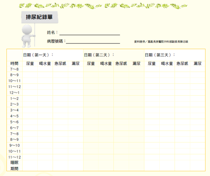210x176 pixels.
Task: Click the first day's 急尿感 column header
Action: pyautogui.click(x=60, y=64)
